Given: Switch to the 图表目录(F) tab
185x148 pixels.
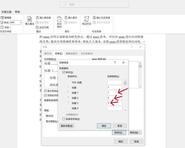Looking at the screenshot, I should [72, 54].
